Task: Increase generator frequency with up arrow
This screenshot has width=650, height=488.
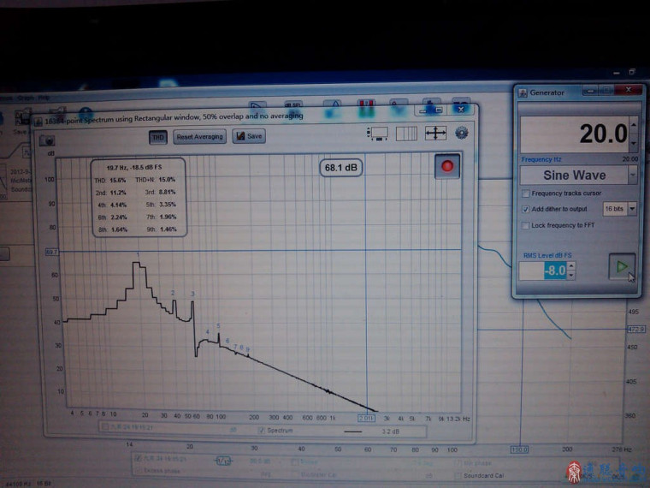Action: point(634,124)
